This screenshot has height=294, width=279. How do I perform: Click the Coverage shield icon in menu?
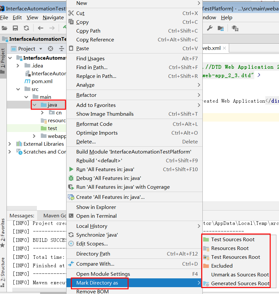71,187
